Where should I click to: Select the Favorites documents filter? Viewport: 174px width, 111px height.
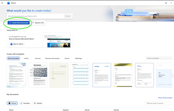tap(25, 103)
